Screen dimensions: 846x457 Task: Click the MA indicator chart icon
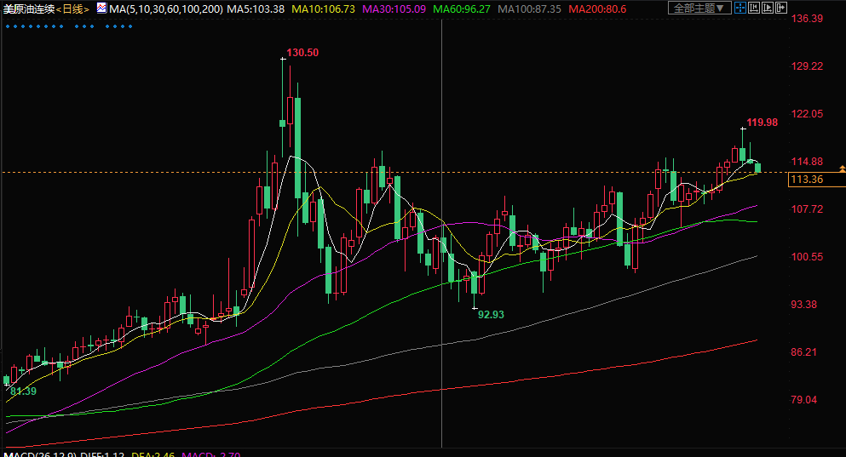tap(101, 9)
